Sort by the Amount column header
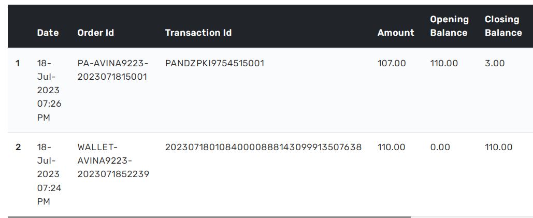The height and width of the screenshot is (218, 533). click(396, 33)
